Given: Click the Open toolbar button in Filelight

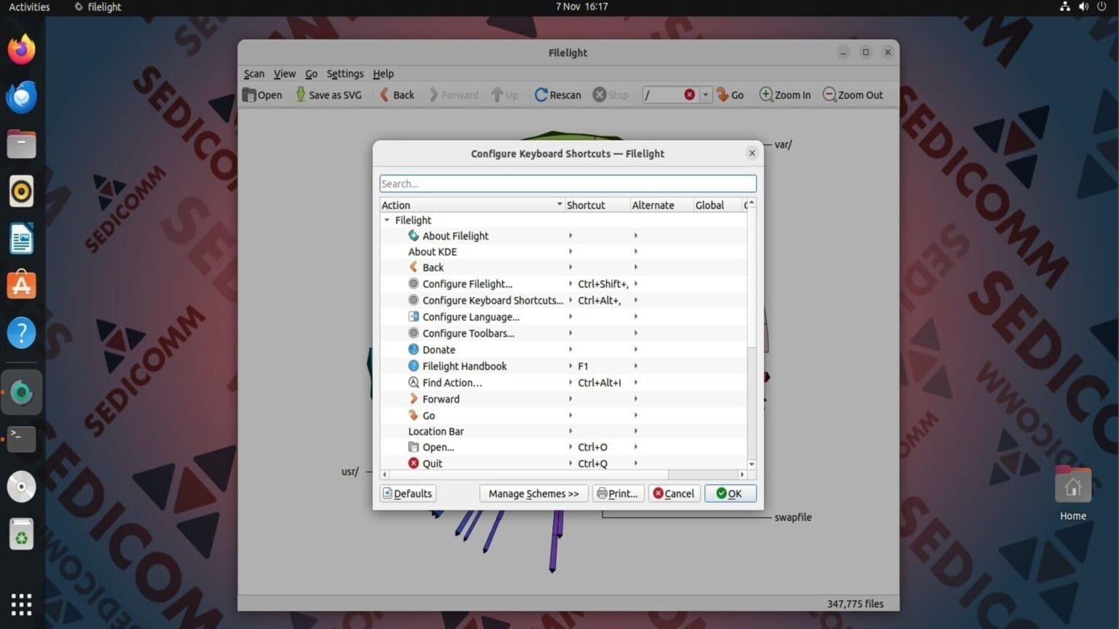Looking at the screenshot, I should click(x=262, y=95).
